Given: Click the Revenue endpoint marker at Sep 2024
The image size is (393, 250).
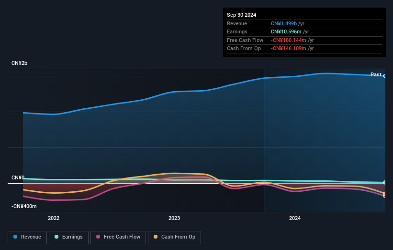Looking at the screenshot, I should point(385,76).
